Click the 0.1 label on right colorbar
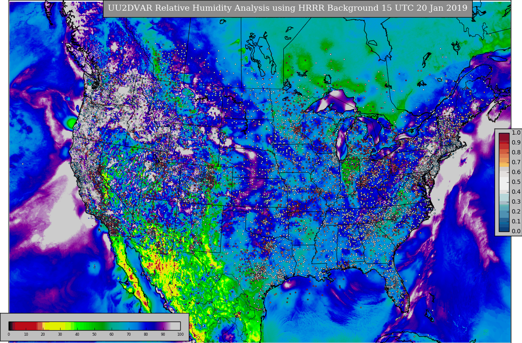The image size is (522, 343). 516,222
